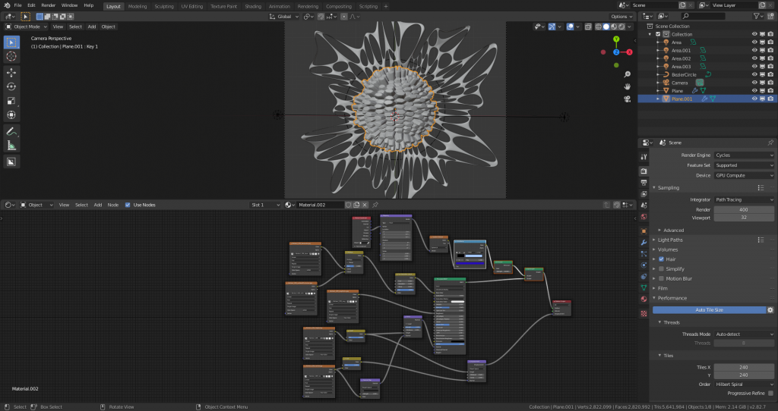
Task: Open the node editor Node menu
Action: (x=113, y=205)
